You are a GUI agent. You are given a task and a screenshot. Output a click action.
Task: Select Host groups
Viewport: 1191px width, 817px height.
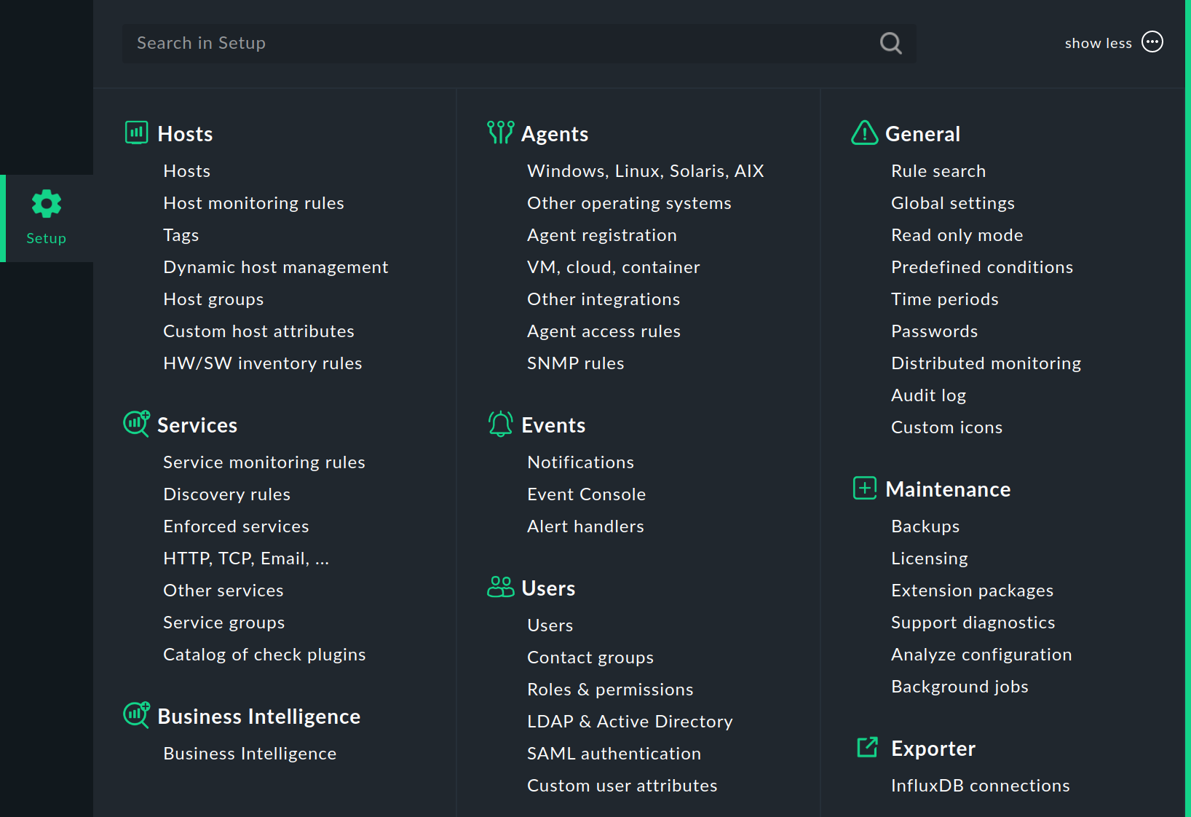214,299
